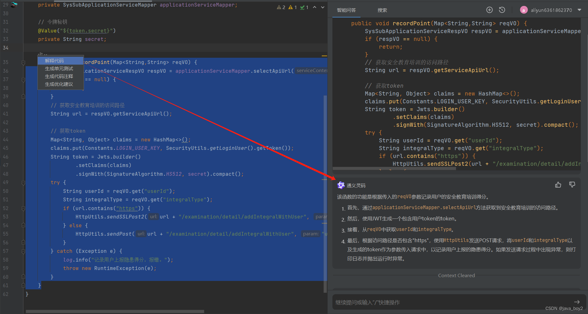Click line number 62 in the gutter
The width and height of the screenshot is (588, 314).
click(6, 294)
